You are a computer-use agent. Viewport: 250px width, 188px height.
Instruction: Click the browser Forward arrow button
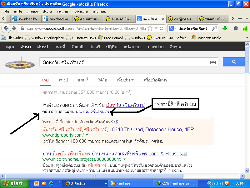[x=14, y=29]
